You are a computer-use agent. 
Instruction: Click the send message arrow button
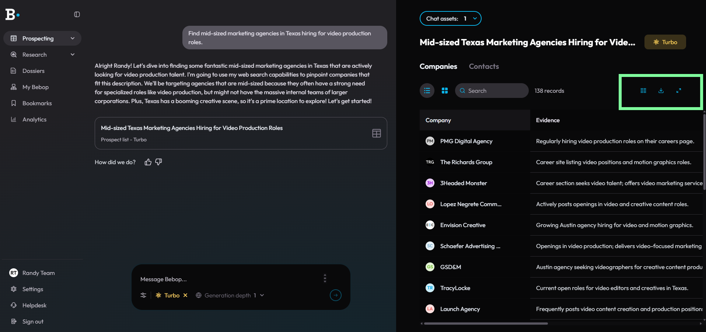[x=336, y=295]
